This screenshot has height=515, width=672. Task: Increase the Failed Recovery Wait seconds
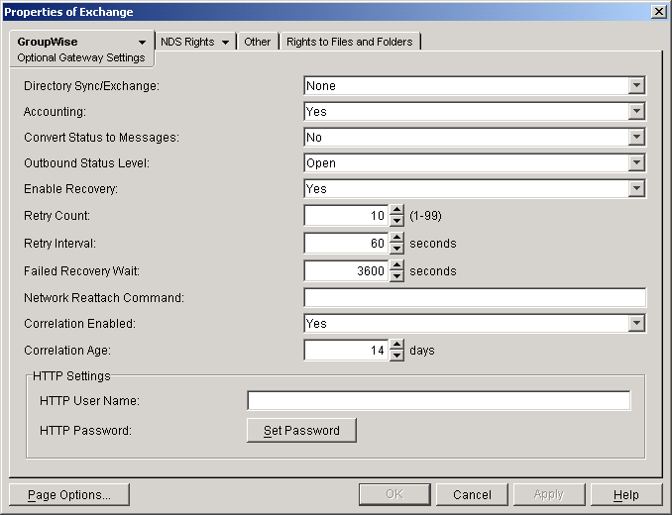(396, 265)
